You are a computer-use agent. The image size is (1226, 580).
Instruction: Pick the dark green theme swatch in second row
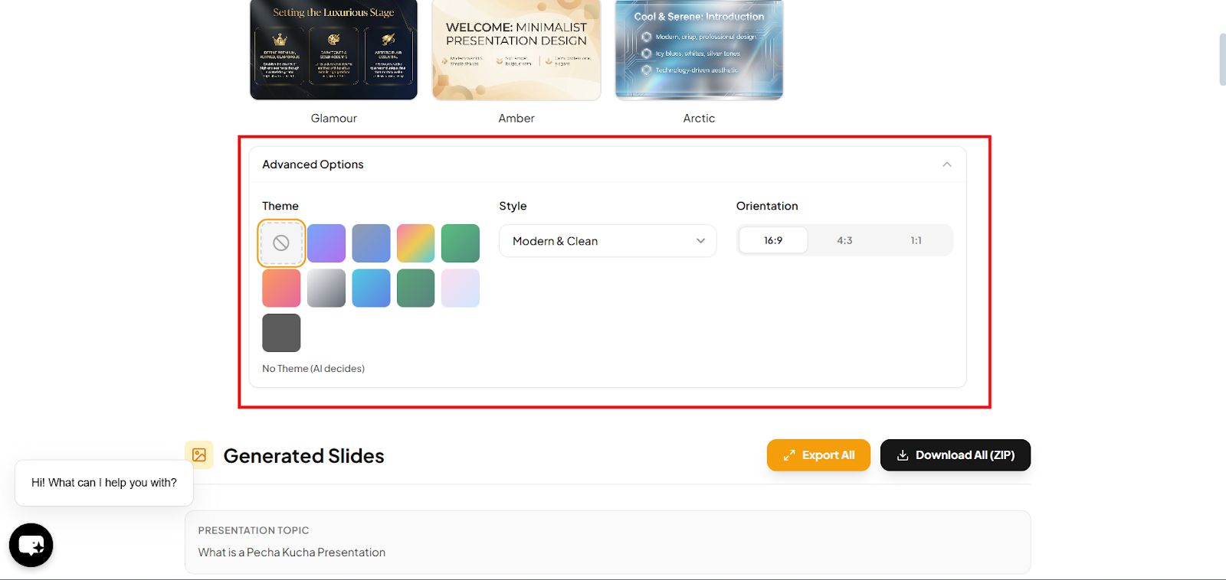[x=416, y=288]
